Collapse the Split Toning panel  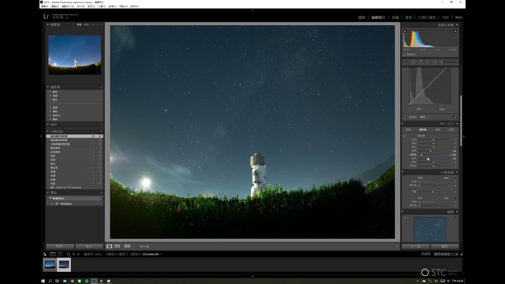(x=457, y=172)
